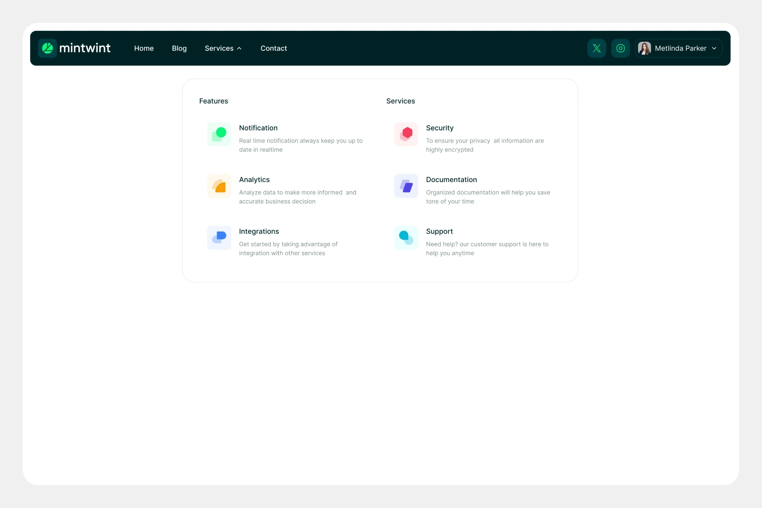The width and height of the screenshot is (762, 508).
Task: Click the green Notification feature icon
Action: [x=219, y=134]
